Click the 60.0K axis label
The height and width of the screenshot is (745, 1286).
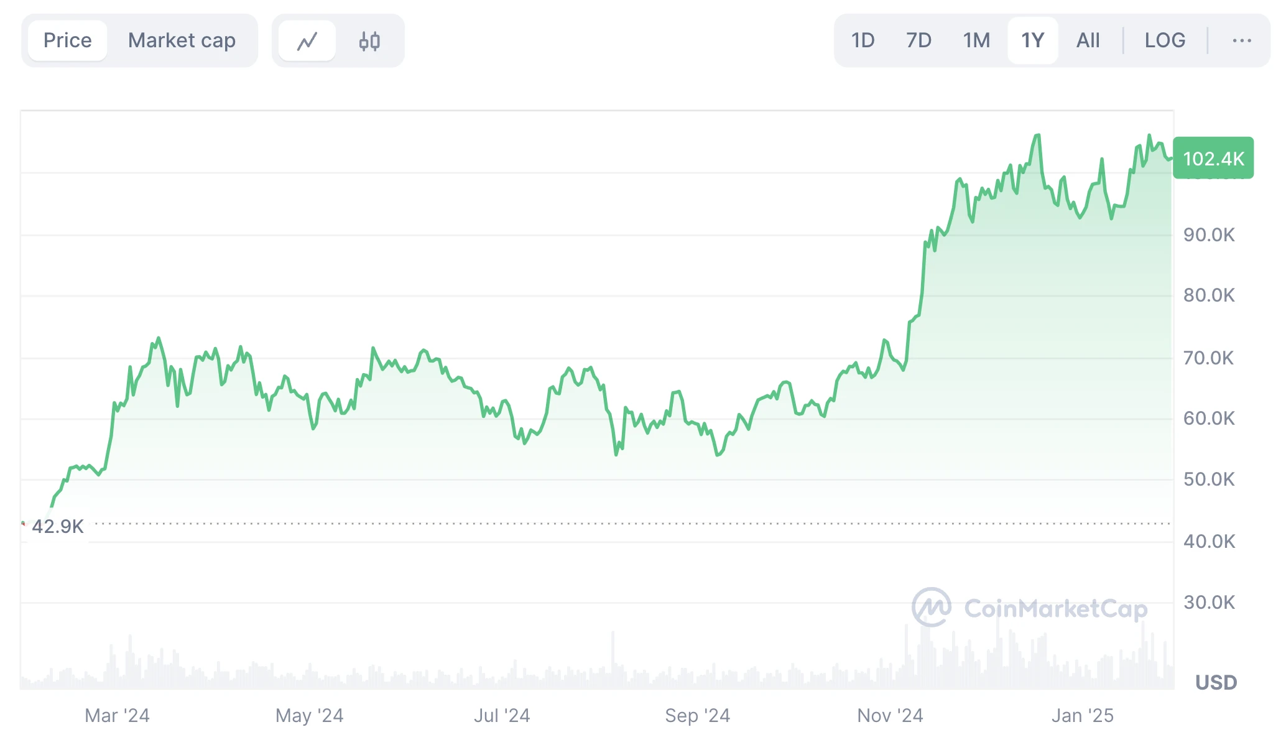pos(1209,419)
